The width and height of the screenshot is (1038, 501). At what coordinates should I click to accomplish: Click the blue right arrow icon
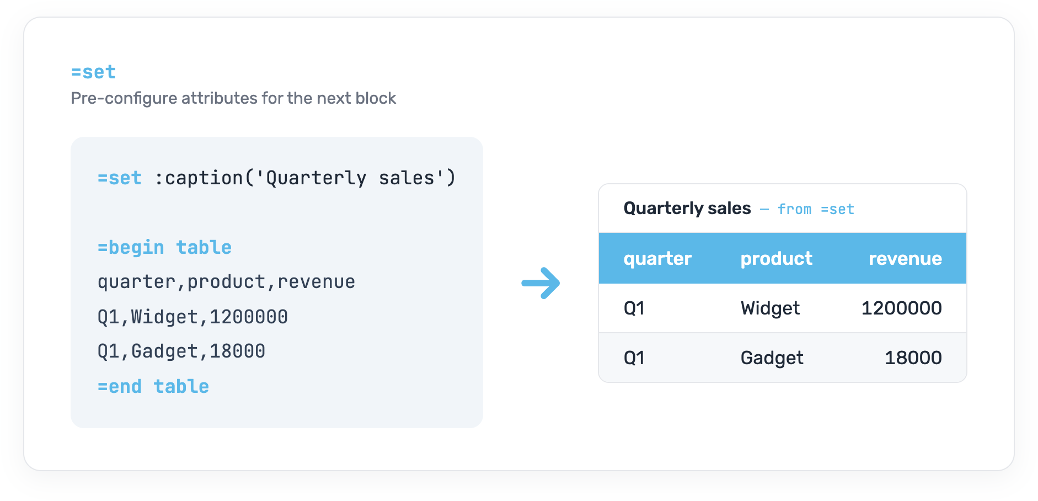pos(541,283)
